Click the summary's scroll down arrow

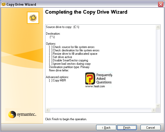158,106
